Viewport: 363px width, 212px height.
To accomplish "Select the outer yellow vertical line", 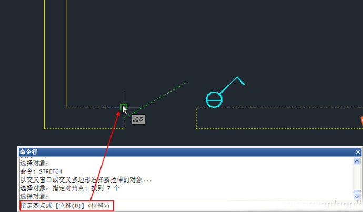I will 44,64.
